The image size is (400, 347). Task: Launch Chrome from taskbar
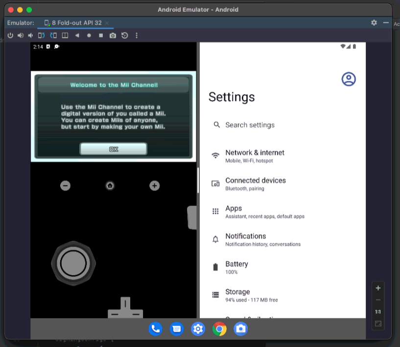click(x=219, y=329)
